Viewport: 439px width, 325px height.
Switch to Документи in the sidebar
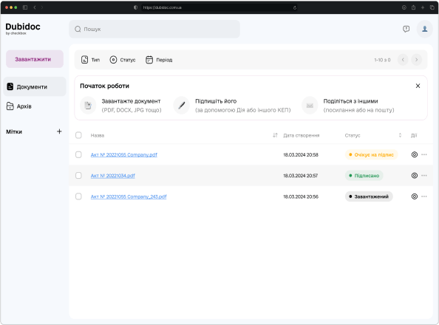pos(35,86)
